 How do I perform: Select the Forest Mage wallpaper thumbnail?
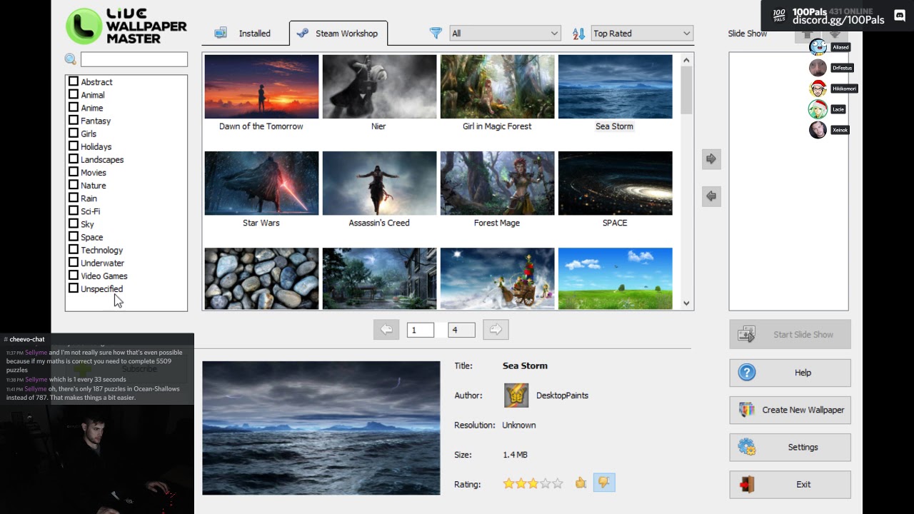click(497, 183)
